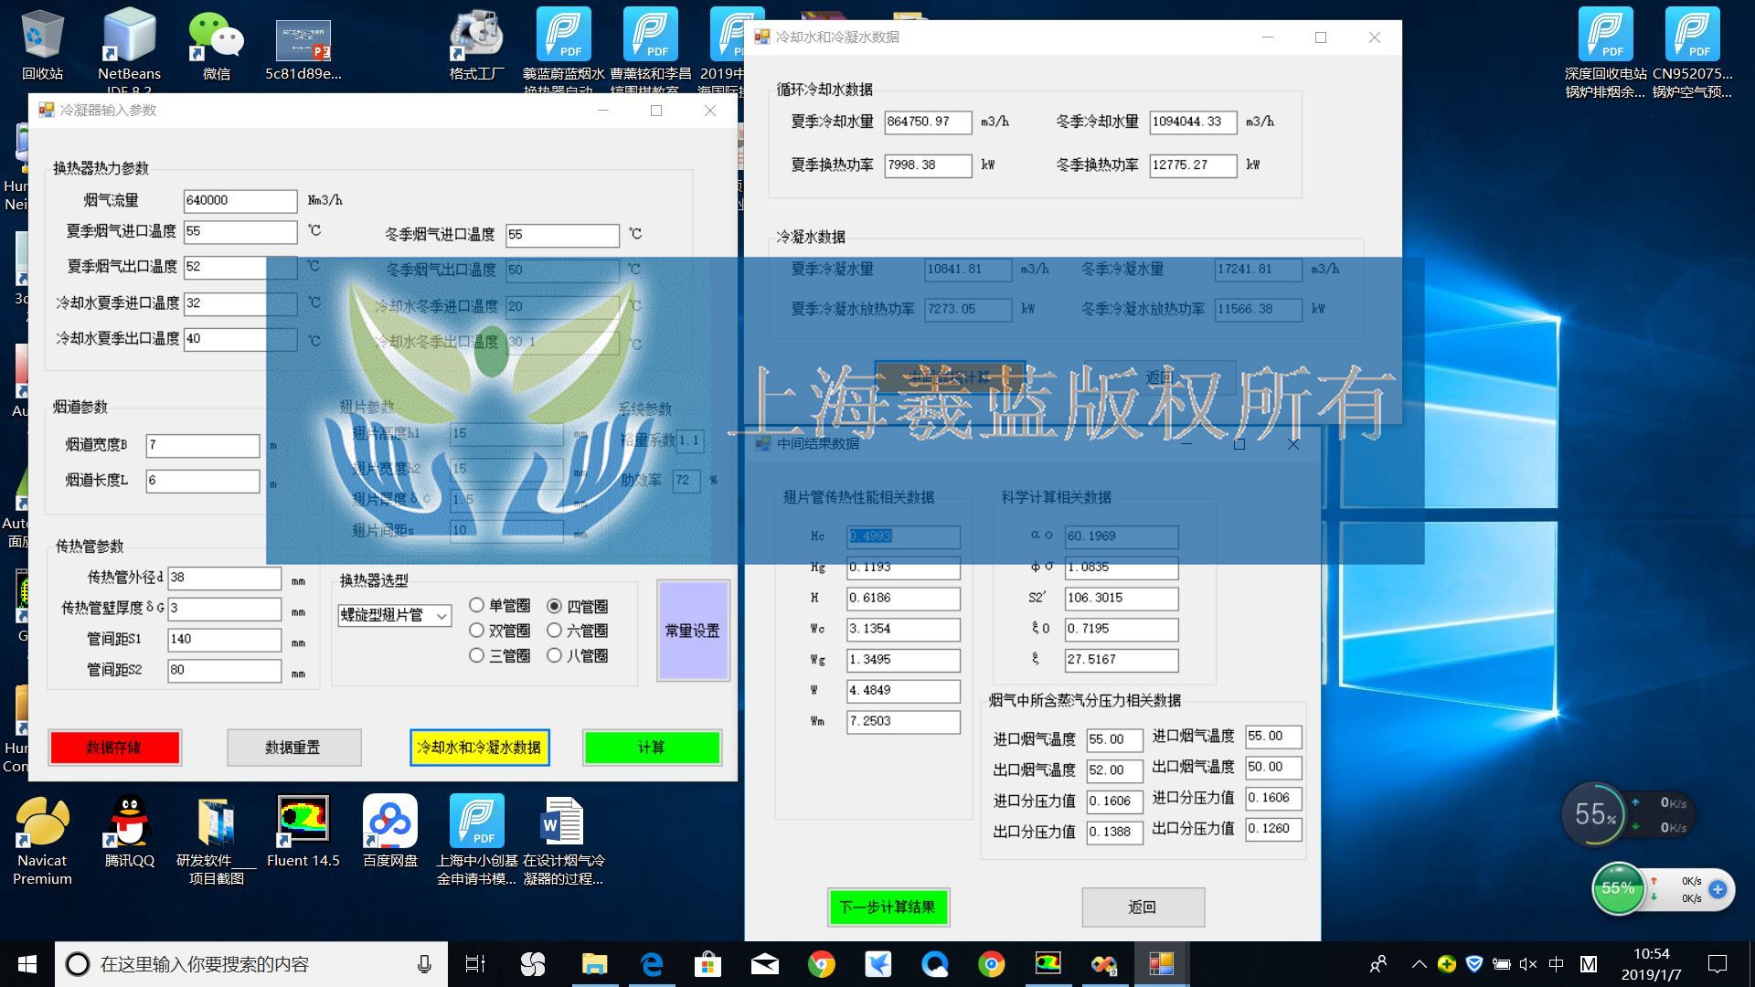The height and width of the screenshot is (987, 1755).
Task: Open 上海中小创基金申请书 PDF icon
Action: point(476,841)
